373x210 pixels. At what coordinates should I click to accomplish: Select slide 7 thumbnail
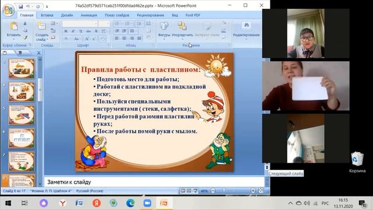22,162
